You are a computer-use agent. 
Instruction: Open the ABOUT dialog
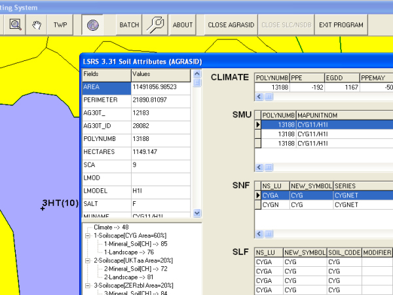click(x=183, y=25)
